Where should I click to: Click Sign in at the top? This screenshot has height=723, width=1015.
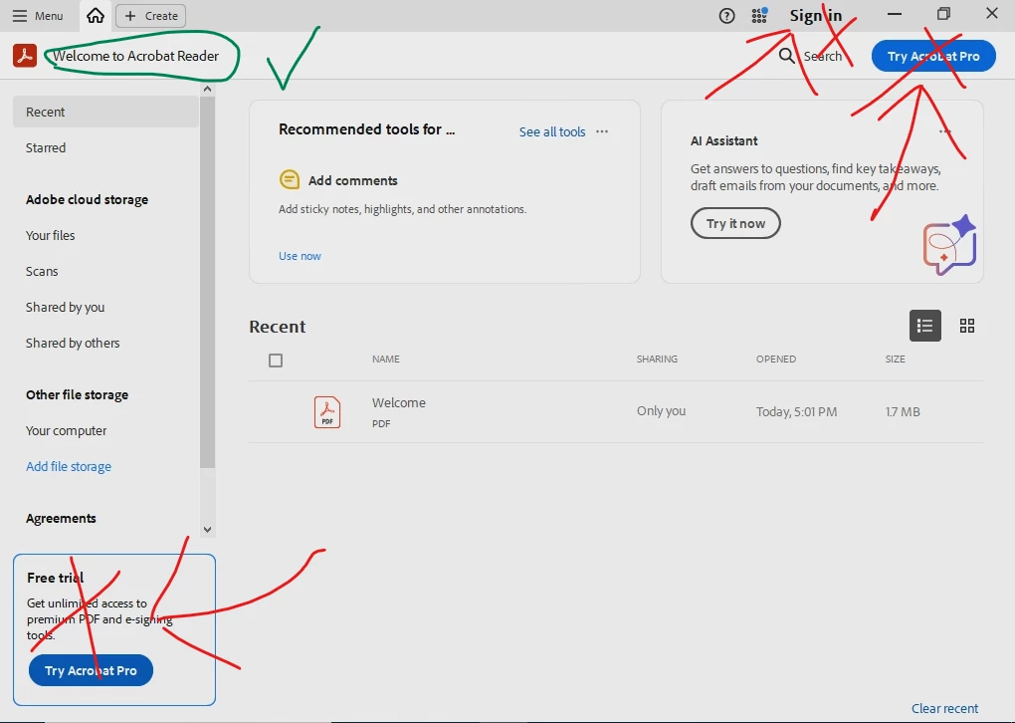tap(816, 16)
